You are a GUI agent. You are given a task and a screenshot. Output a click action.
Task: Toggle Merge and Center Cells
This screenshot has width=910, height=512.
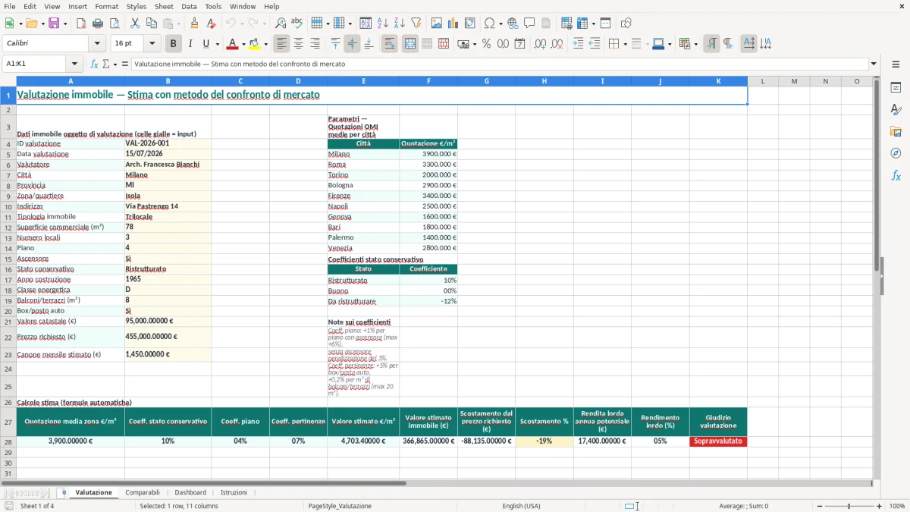point(410,44)
